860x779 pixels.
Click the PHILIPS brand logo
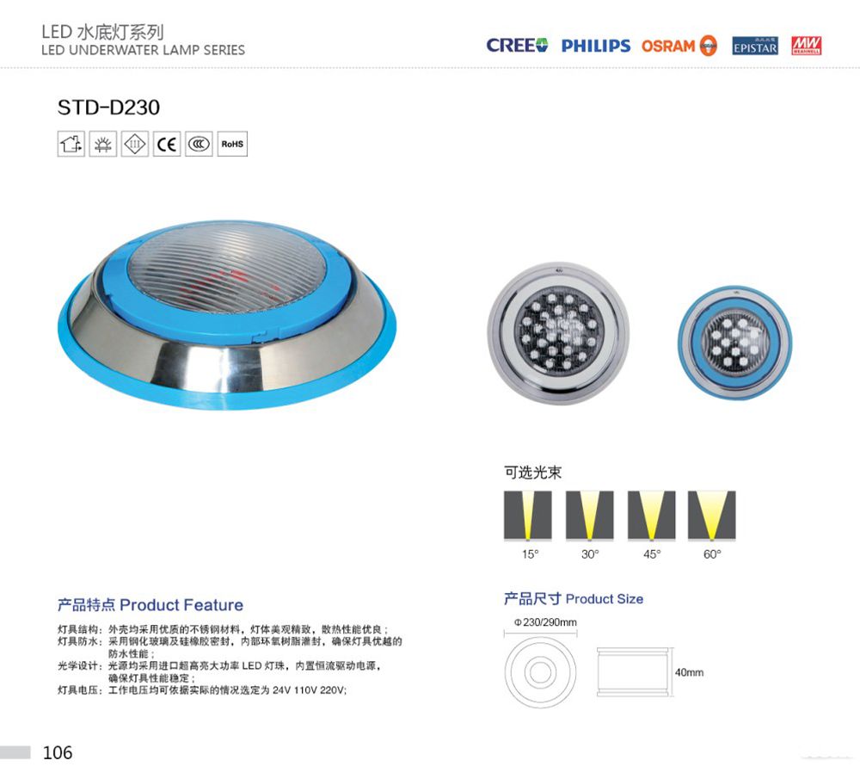(596, 46)
